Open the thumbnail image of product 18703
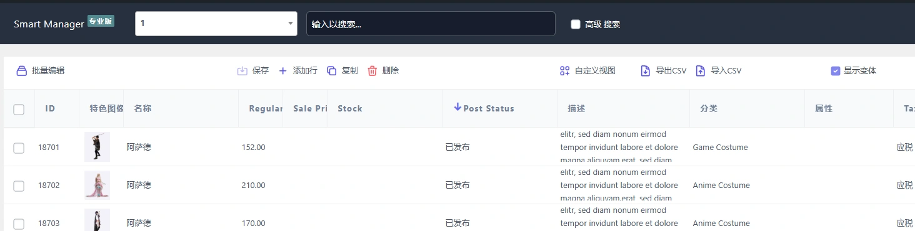This screenshot has width=915, height=231. pyautogui.click(x=97, y=220)
